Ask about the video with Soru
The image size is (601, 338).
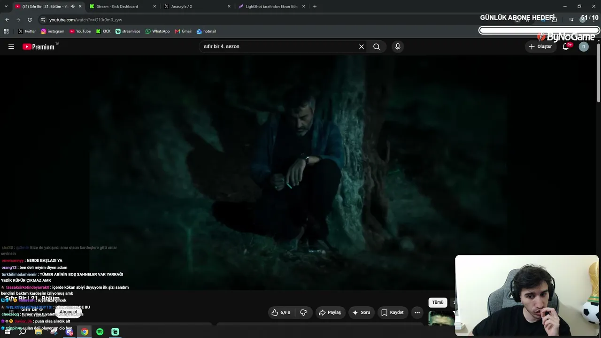[361, 312]
